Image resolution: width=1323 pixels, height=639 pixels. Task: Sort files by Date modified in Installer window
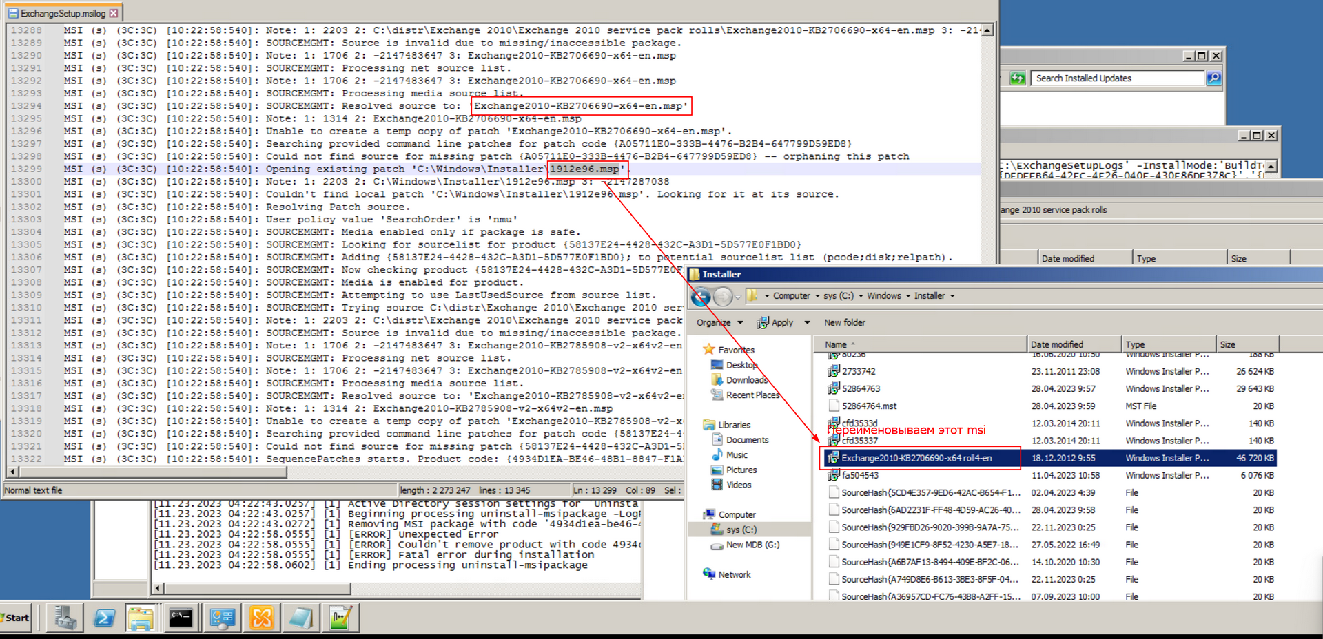(x=1074, y=344)
